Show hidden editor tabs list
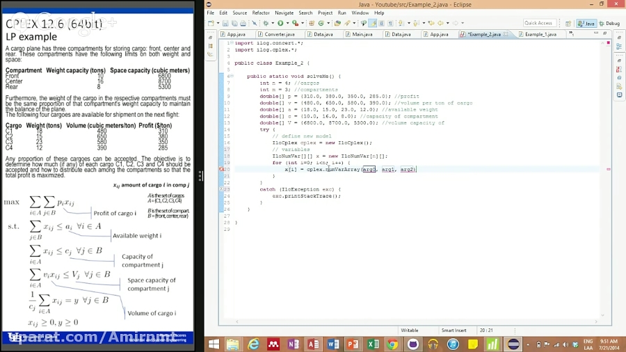This screenshot has width=626, height=352. coord(572,34)
